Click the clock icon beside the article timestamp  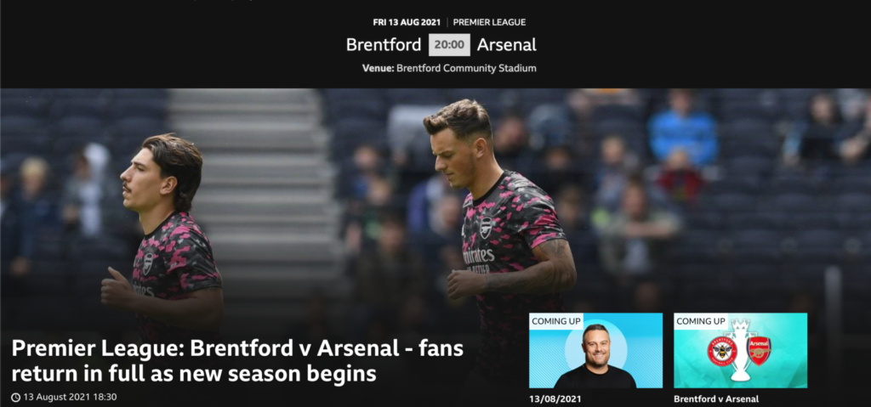click(15, 397)
